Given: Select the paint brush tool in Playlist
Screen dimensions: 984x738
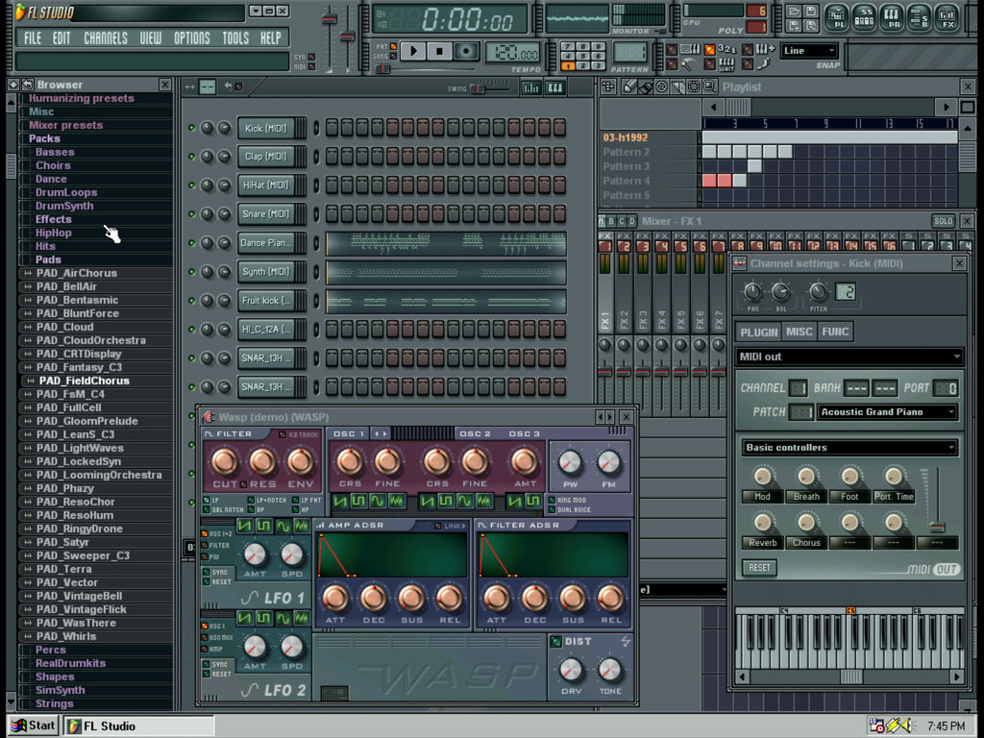Looking at the screenshot, I should [x=645, y=87].
